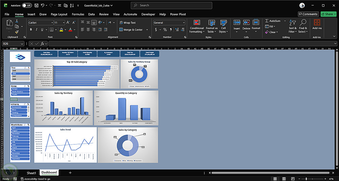This screenshot has height=181, width=339.
Task: Apply Percent Style format
Action: pyautogui.click(x=165, y=29)
